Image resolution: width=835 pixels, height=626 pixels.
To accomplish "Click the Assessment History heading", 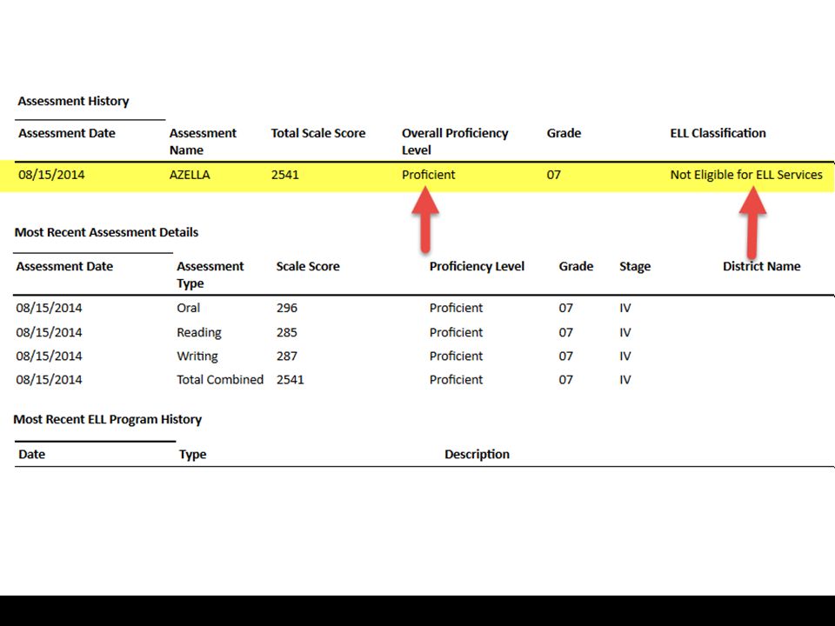I will pyautogui.click(x=73, y=101).
